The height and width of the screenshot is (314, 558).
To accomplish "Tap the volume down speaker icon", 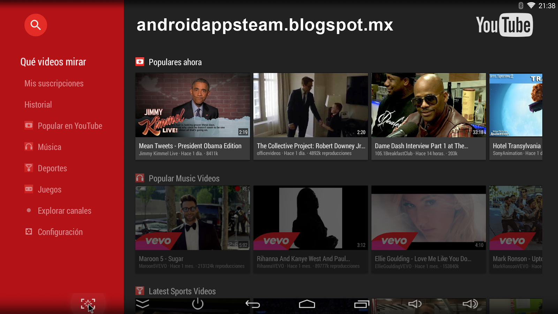I will point(415,304).
